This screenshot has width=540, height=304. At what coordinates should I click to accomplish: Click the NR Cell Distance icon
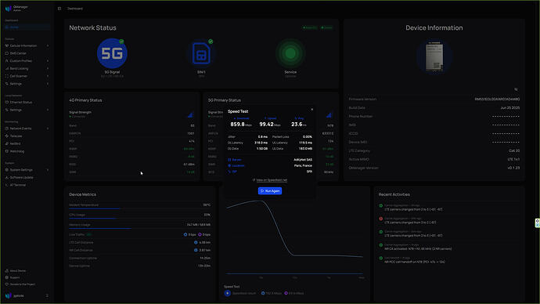(196, 250)
